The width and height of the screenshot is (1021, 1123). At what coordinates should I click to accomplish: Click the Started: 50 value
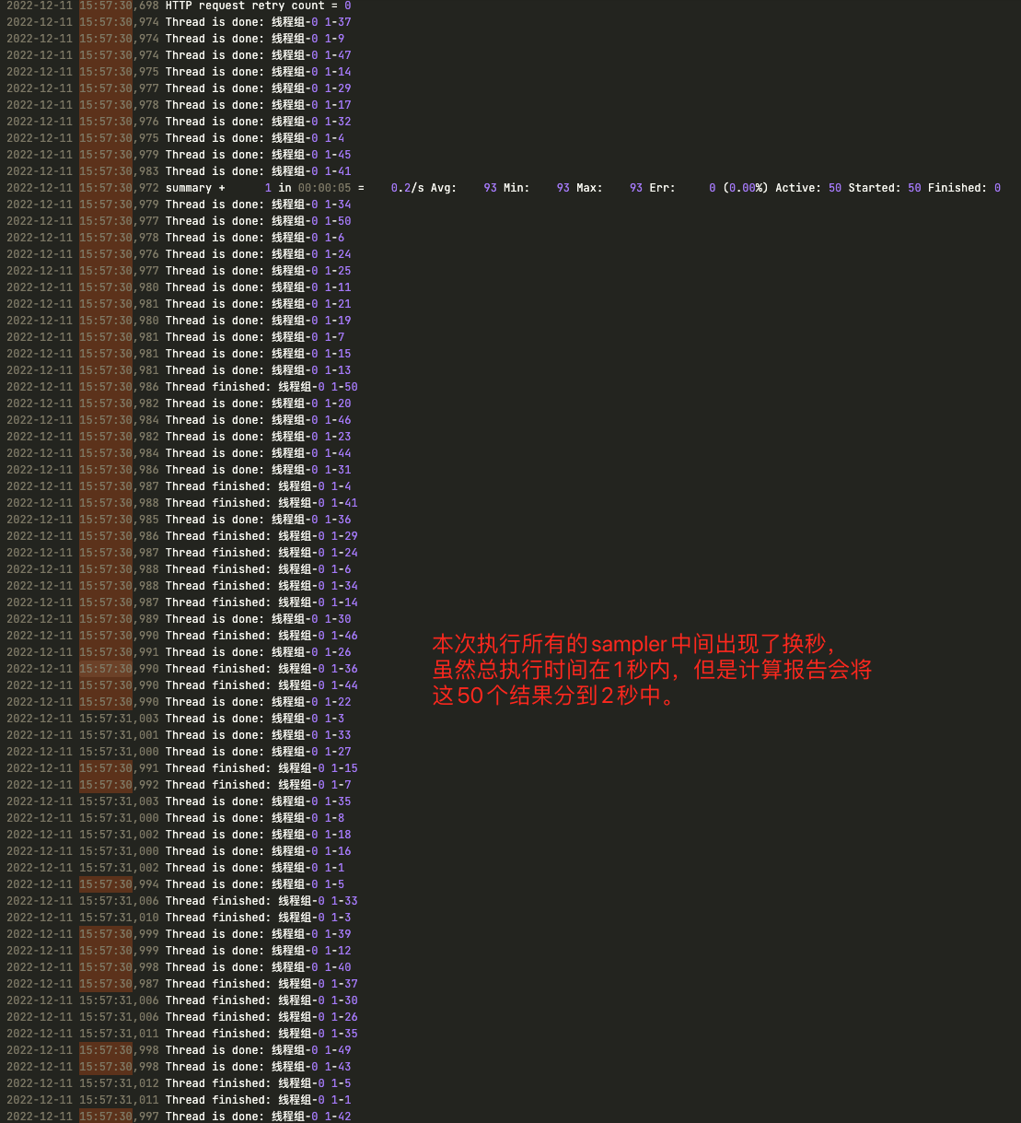tap(885, 187)
